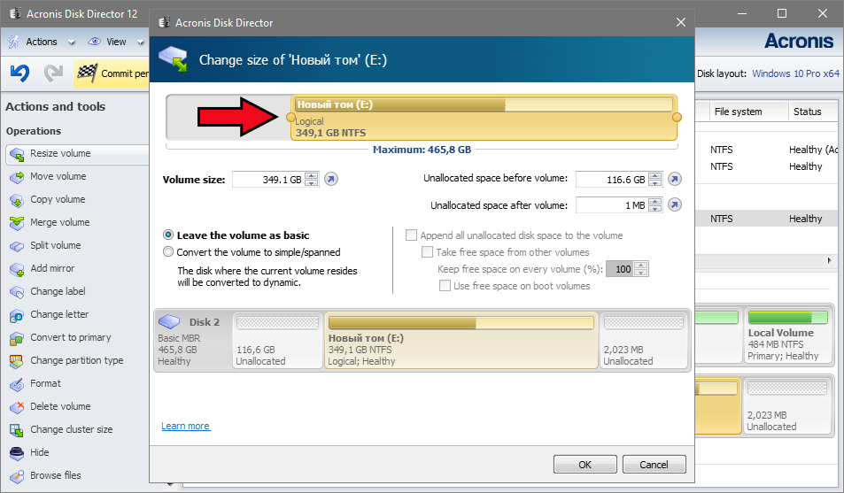This screenshot has width=844, height=493.
Task: Click the Delete volume icon
Action: [16, 407]
